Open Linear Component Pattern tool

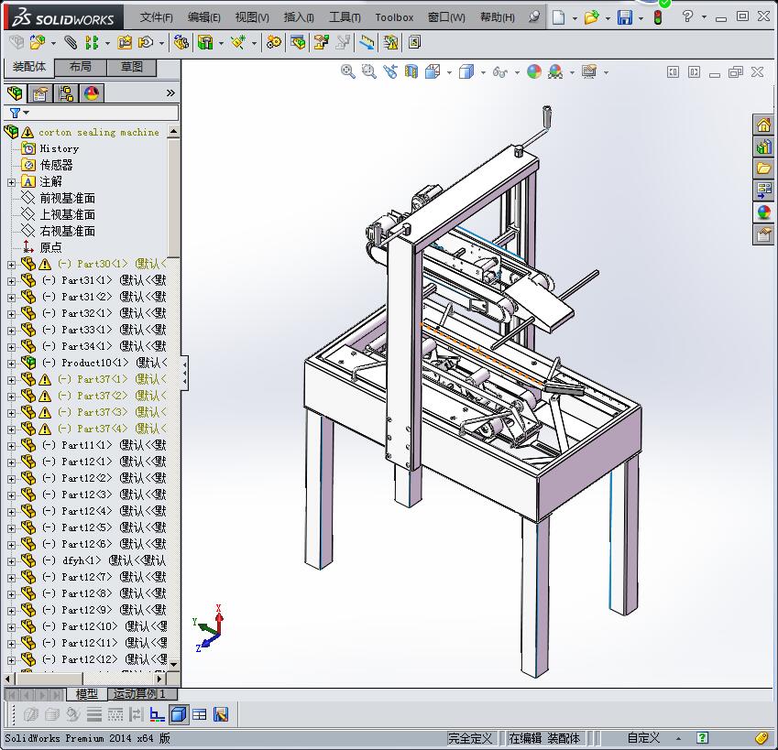coord(92,43)
